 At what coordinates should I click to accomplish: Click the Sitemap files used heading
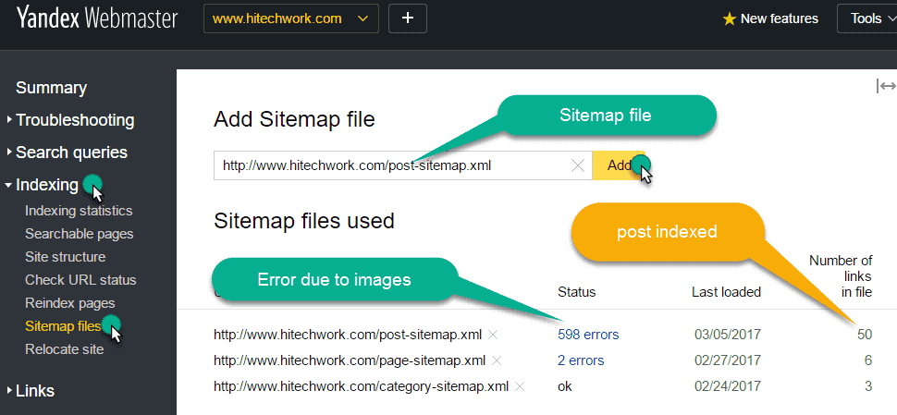click(304, 221)
